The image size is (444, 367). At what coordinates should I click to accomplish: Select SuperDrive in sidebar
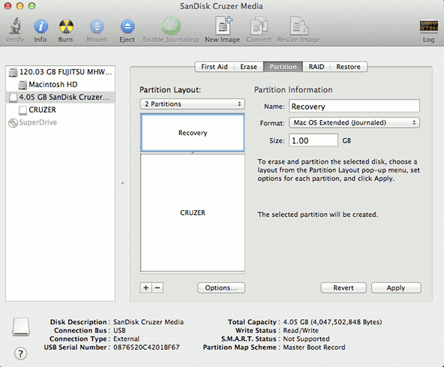pyautogui.click(x=60, y=122)
